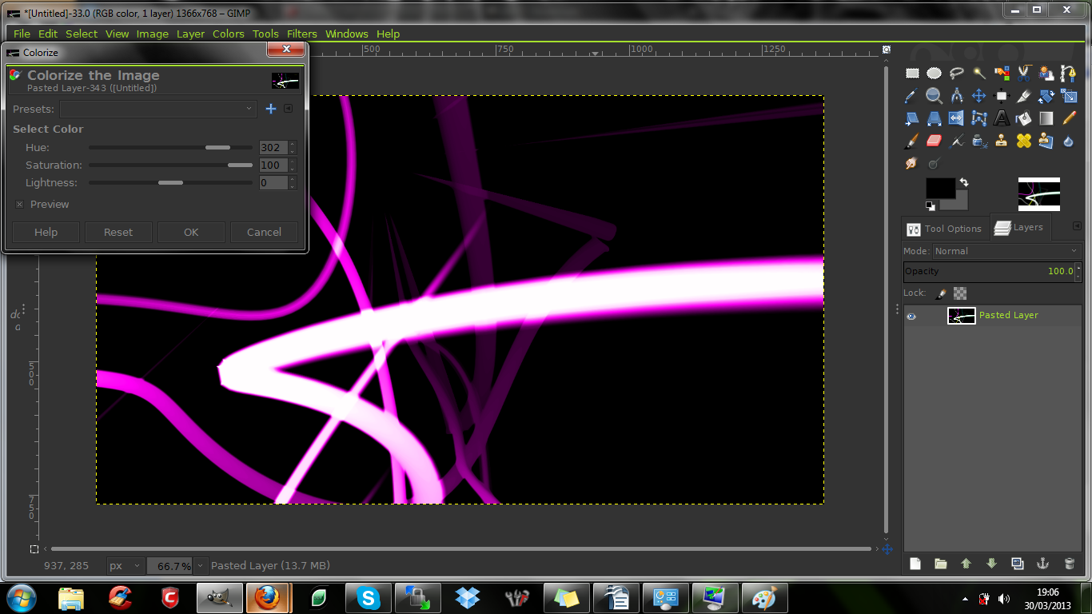This screenshot has height=614, width=1092.
Task: Choose the Eraser tool
Action: point(934,141)
